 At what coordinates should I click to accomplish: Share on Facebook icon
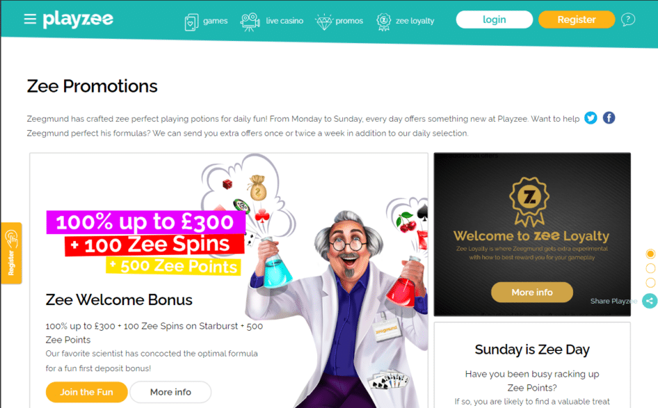tap(609, 118)
